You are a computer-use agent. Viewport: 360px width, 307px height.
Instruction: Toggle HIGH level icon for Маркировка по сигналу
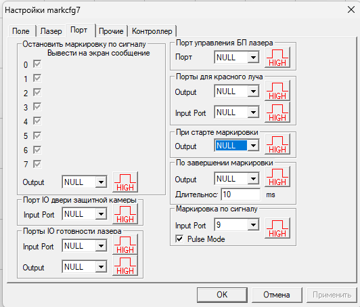click(x=277, y=228)
